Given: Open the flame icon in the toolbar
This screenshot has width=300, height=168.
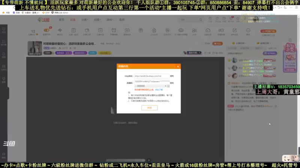Looking at the screenshot, I should pyautogui.click(x=154, y=30).
